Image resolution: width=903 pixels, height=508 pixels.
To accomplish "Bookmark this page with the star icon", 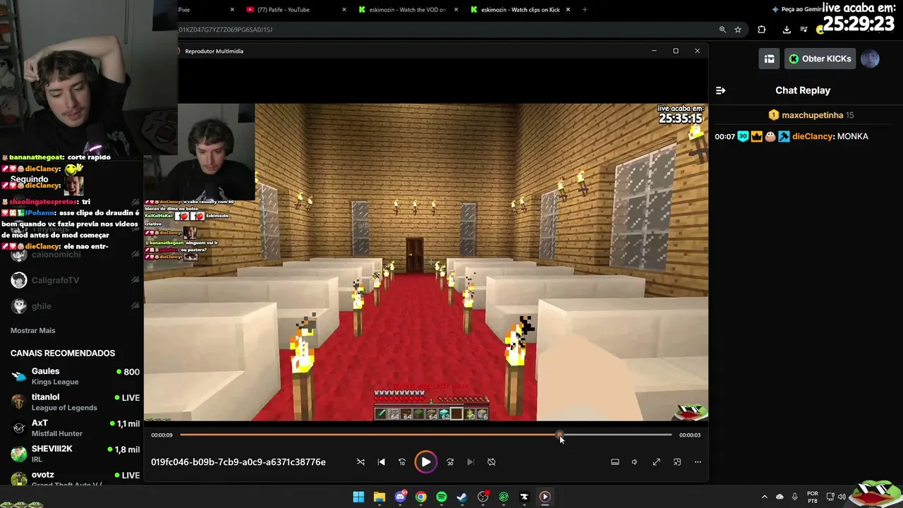I will 738,30.
